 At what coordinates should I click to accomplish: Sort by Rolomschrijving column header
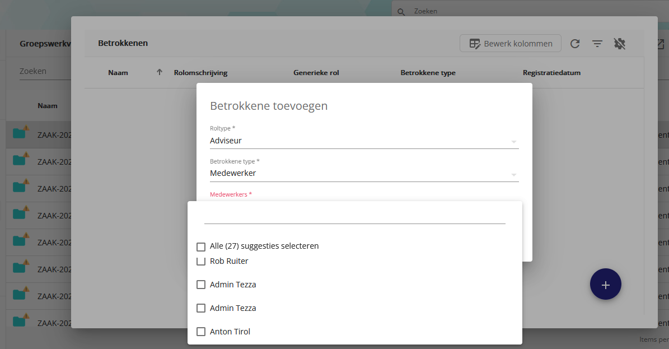(200, 73)
